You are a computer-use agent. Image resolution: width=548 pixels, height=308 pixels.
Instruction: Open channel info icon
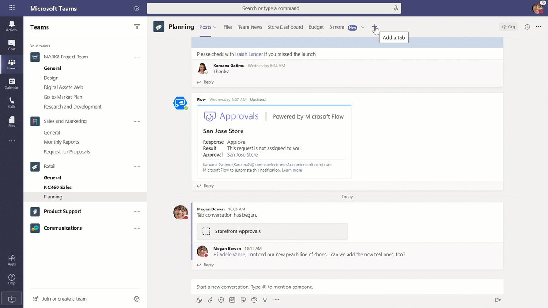(527, 27)
